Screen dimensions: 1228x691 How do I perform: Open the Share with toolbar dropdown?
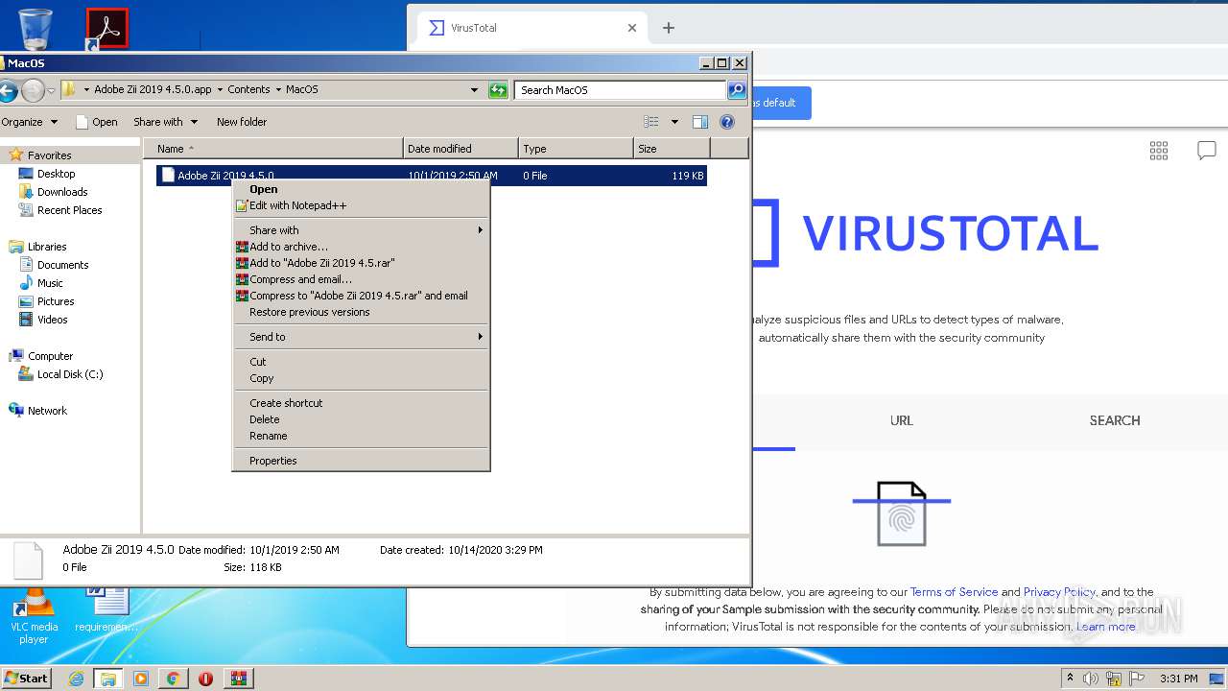pos(166,122)
